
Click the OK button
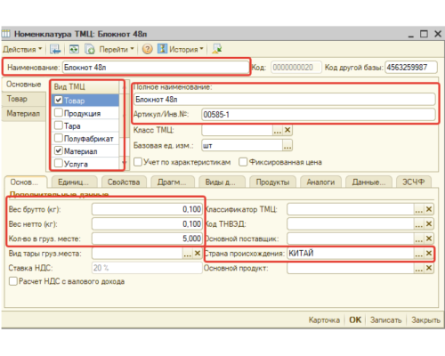pos(355,320)
